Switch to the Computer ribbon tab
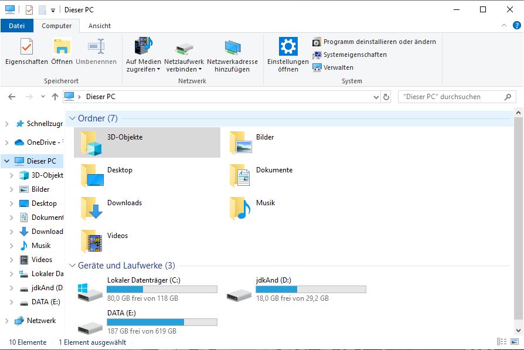Image resolution: width=524 pixels, height=350 pixels. (x=56, y=26)
